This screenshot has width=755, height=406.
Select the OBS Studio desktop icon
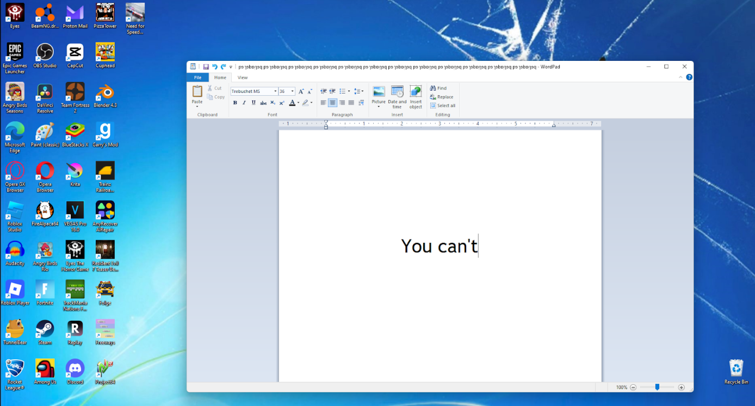pos(45,56)
